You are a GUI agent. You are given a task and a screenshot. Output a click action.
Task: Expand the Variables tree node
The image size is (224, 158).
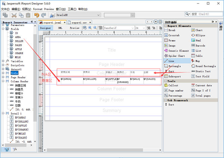3,61
